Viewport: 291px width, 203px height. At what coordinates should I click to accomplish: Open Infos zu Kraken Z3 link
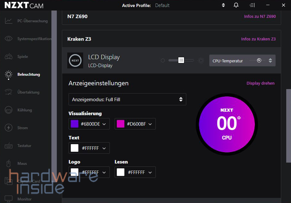[258, 39]
